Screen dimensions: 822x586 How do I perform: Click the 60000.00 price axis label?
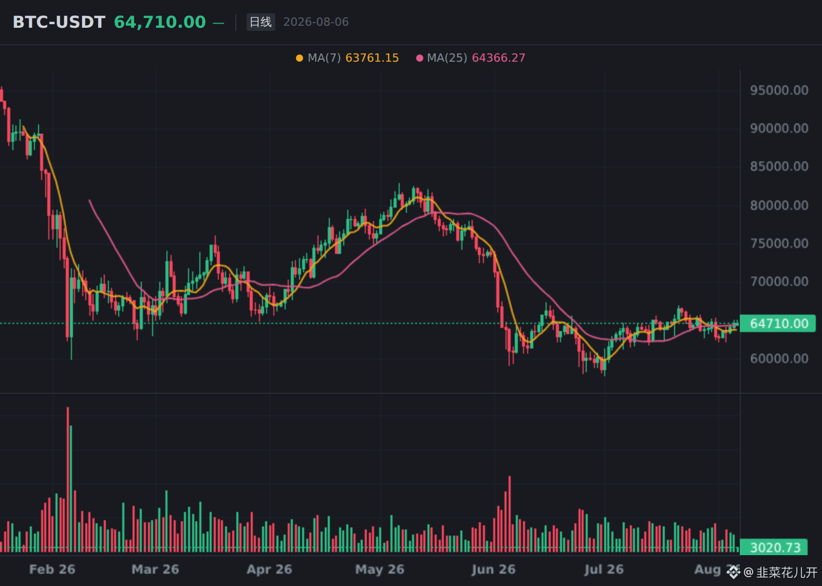pyautogui.click(x=779, y=359)
